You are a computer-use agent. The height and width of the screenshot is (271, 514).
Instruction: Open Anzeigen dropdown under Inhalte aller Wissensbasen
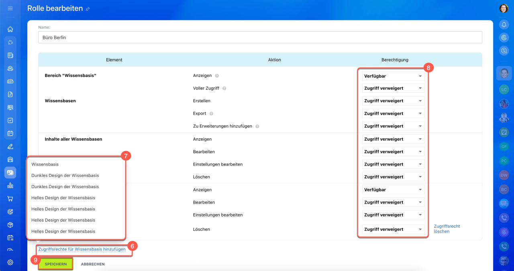click(x=393, y=139)
